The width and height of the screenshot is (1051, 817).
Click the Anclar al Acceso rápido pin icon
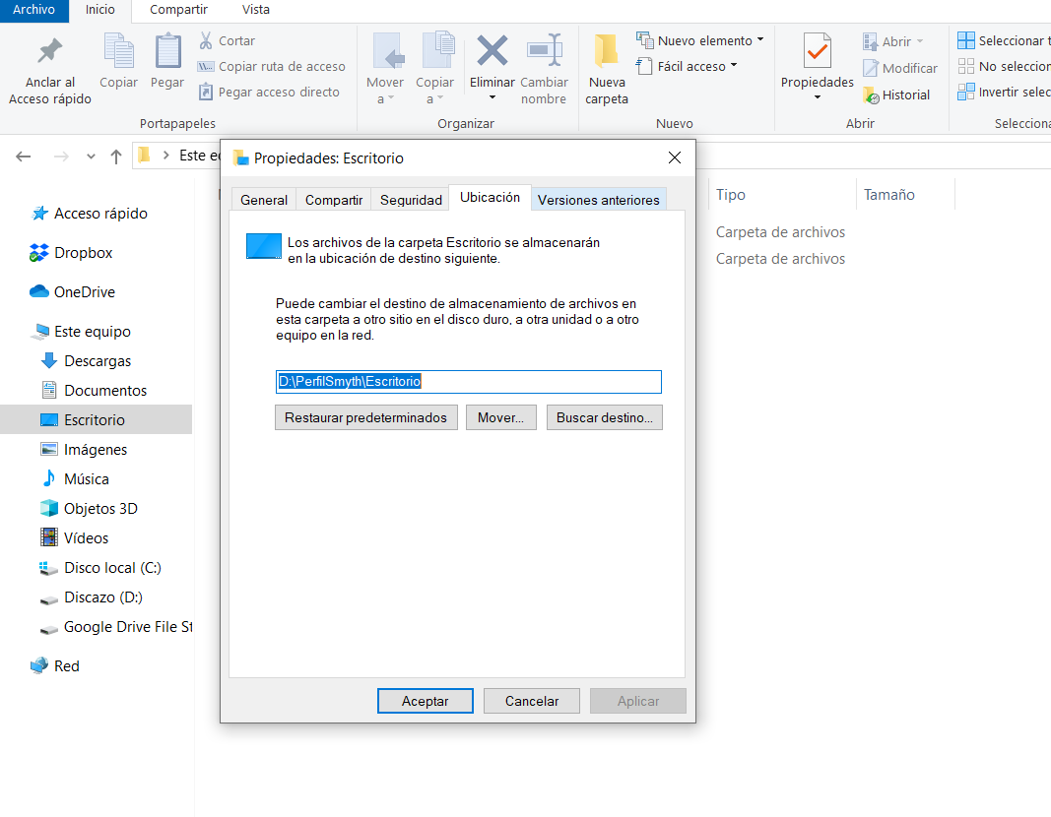(49, 51)
